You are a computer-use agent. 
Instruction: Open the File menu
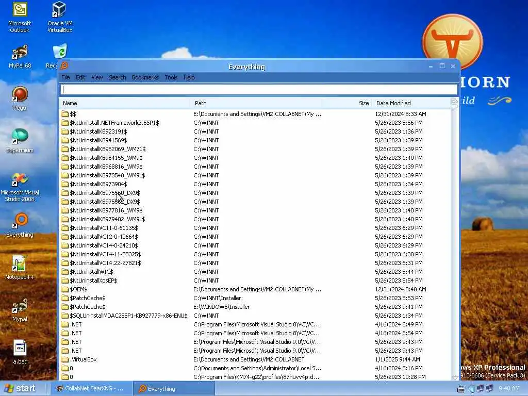pos(65,77)
